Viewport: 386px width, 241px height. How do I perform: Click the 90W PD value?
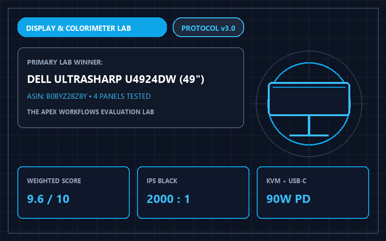tap(288, 199)
